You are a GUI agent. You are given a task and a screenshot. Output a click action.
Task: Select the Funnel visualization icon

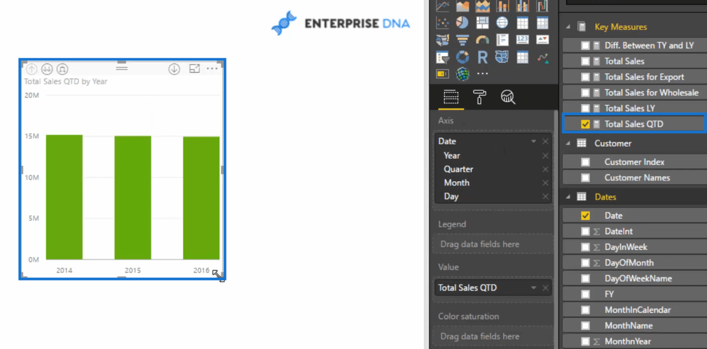(x=462, y=40)
